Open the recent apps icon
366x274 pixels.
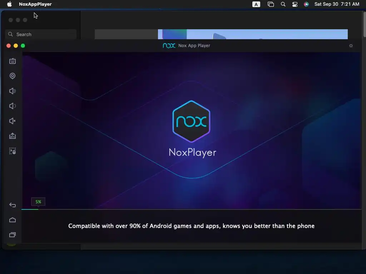13,235
